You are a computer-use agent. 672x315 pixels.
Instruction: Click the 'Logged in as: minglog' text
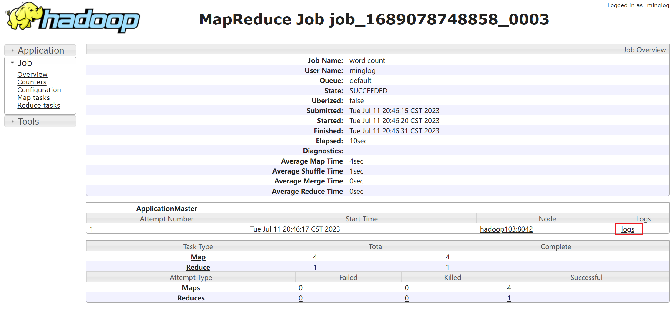[638, 5]
